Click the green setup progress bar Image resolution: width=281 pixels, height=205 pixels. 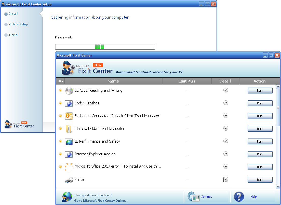coord(105,47)
